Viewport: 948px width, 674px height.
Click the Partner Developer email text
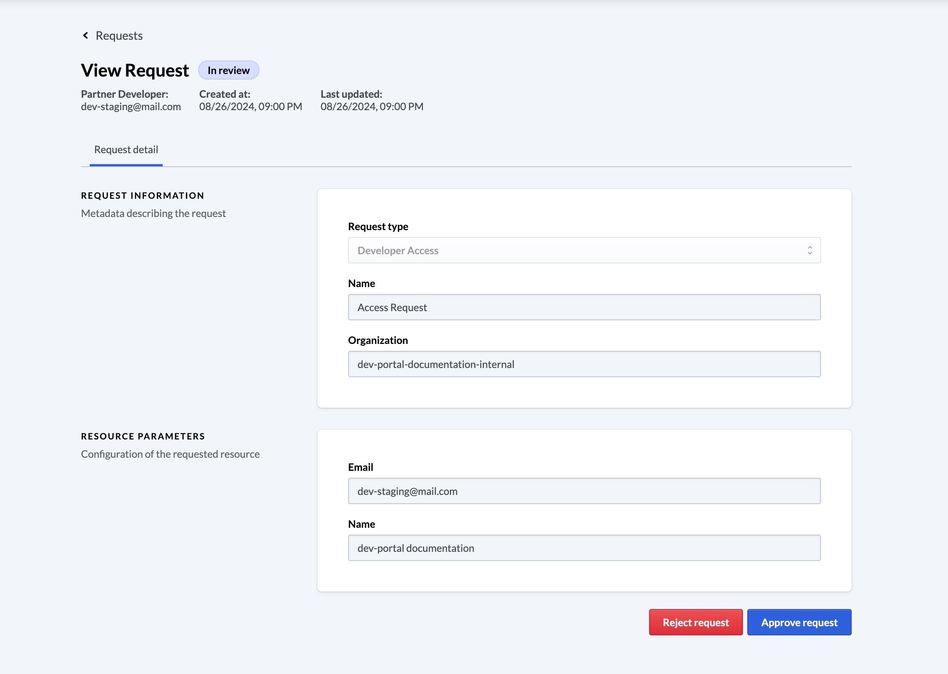(x=131, y=106)
